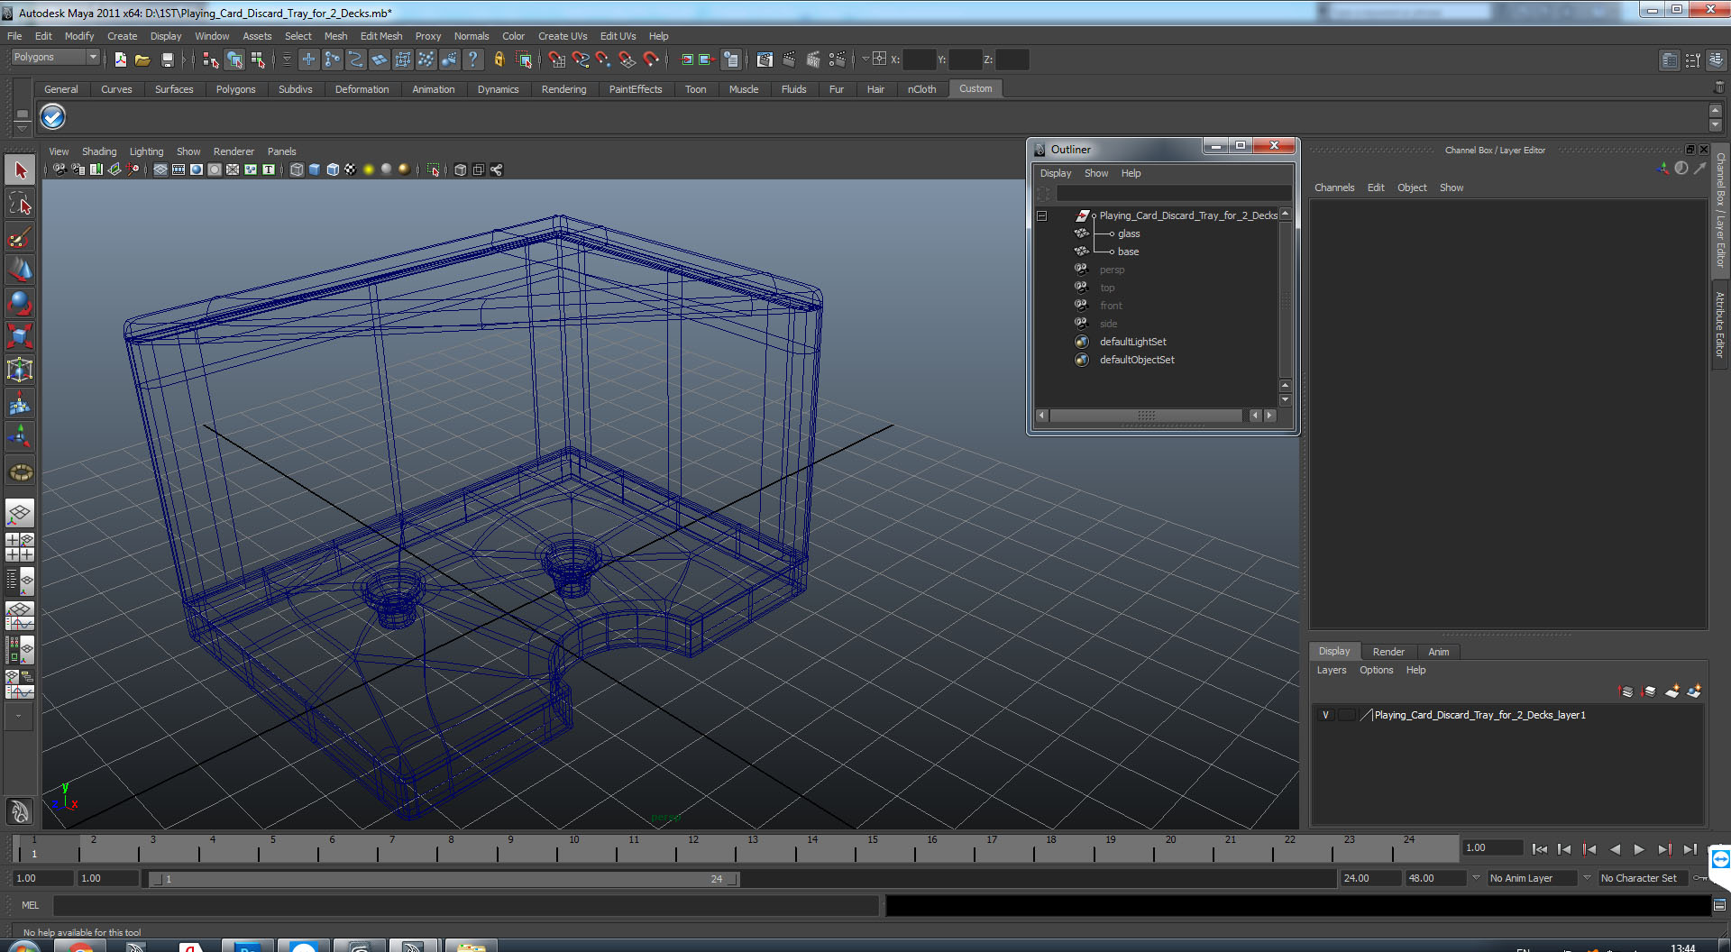1731x952 pixels.
Task: Open the IPR render icon
Action: coord(813,59)
